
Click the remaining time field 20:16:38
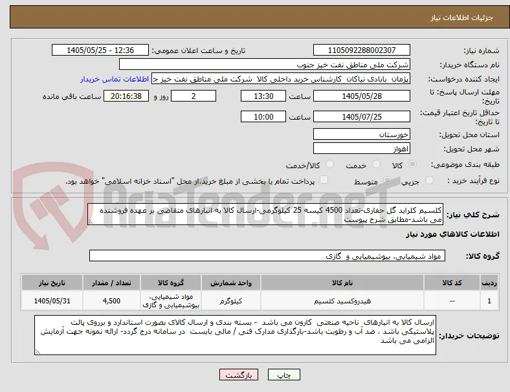point(126,96)
